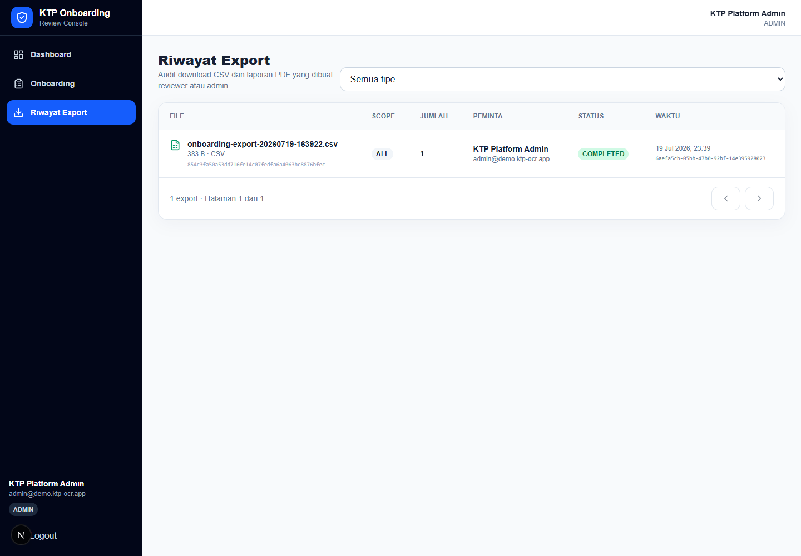Click the KTP Onboarding shield logo

tap(22, 18)
